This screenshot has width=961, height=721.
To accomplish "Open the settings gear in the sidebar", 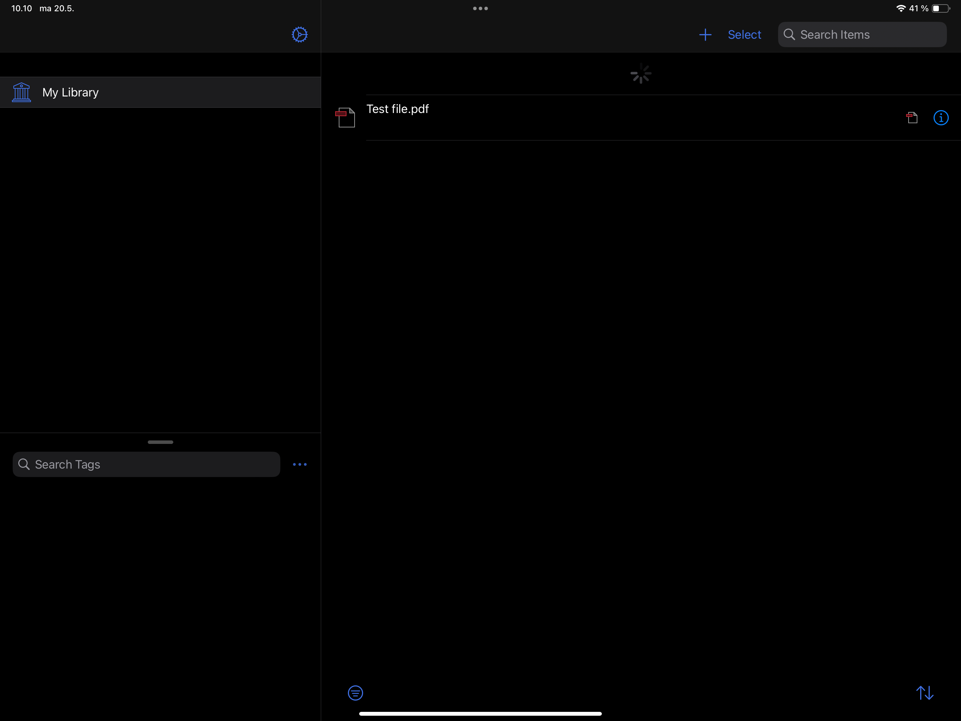I will click(299, 35).
